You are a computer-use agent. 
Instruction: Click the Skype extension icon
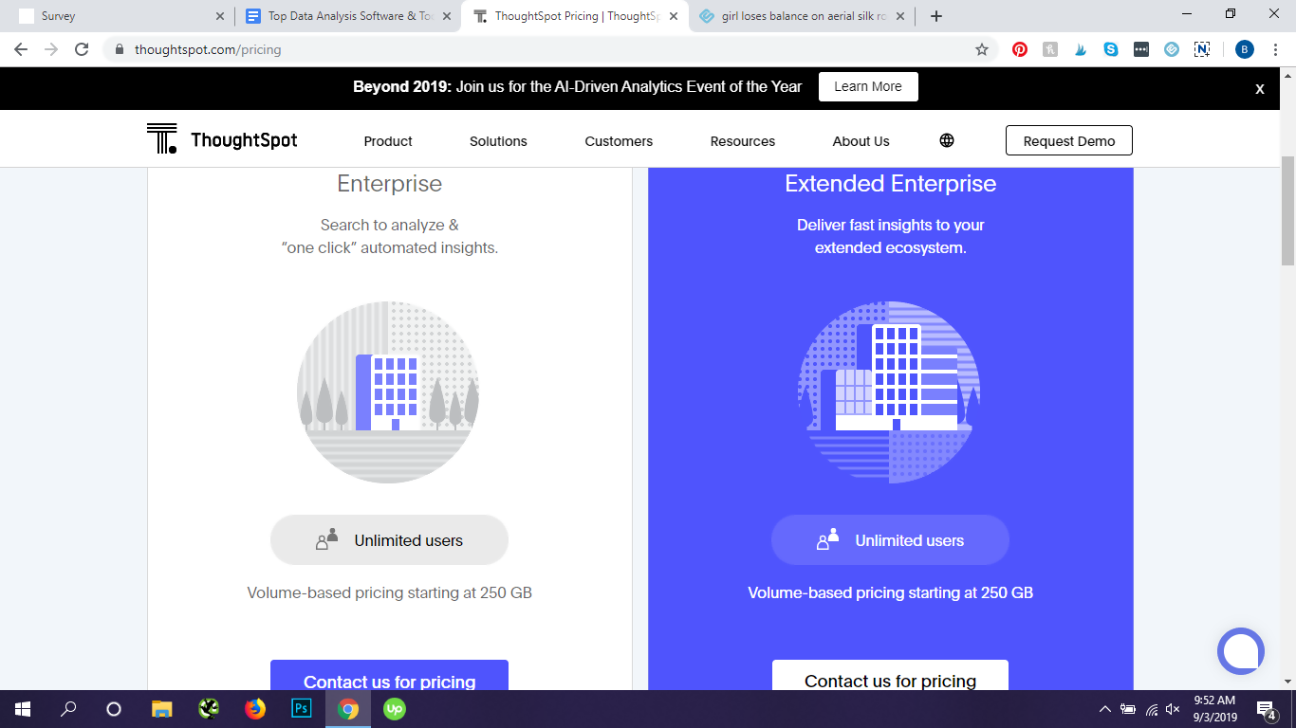coord(1111,49)
